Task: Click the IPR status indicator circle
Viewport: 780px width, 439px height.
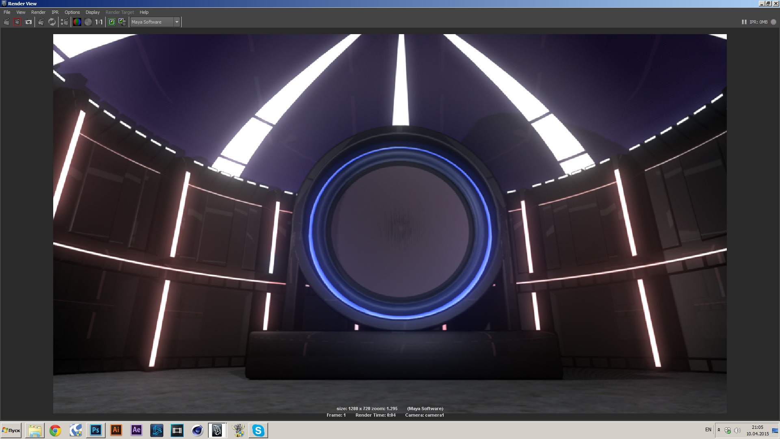Action: 773,22
